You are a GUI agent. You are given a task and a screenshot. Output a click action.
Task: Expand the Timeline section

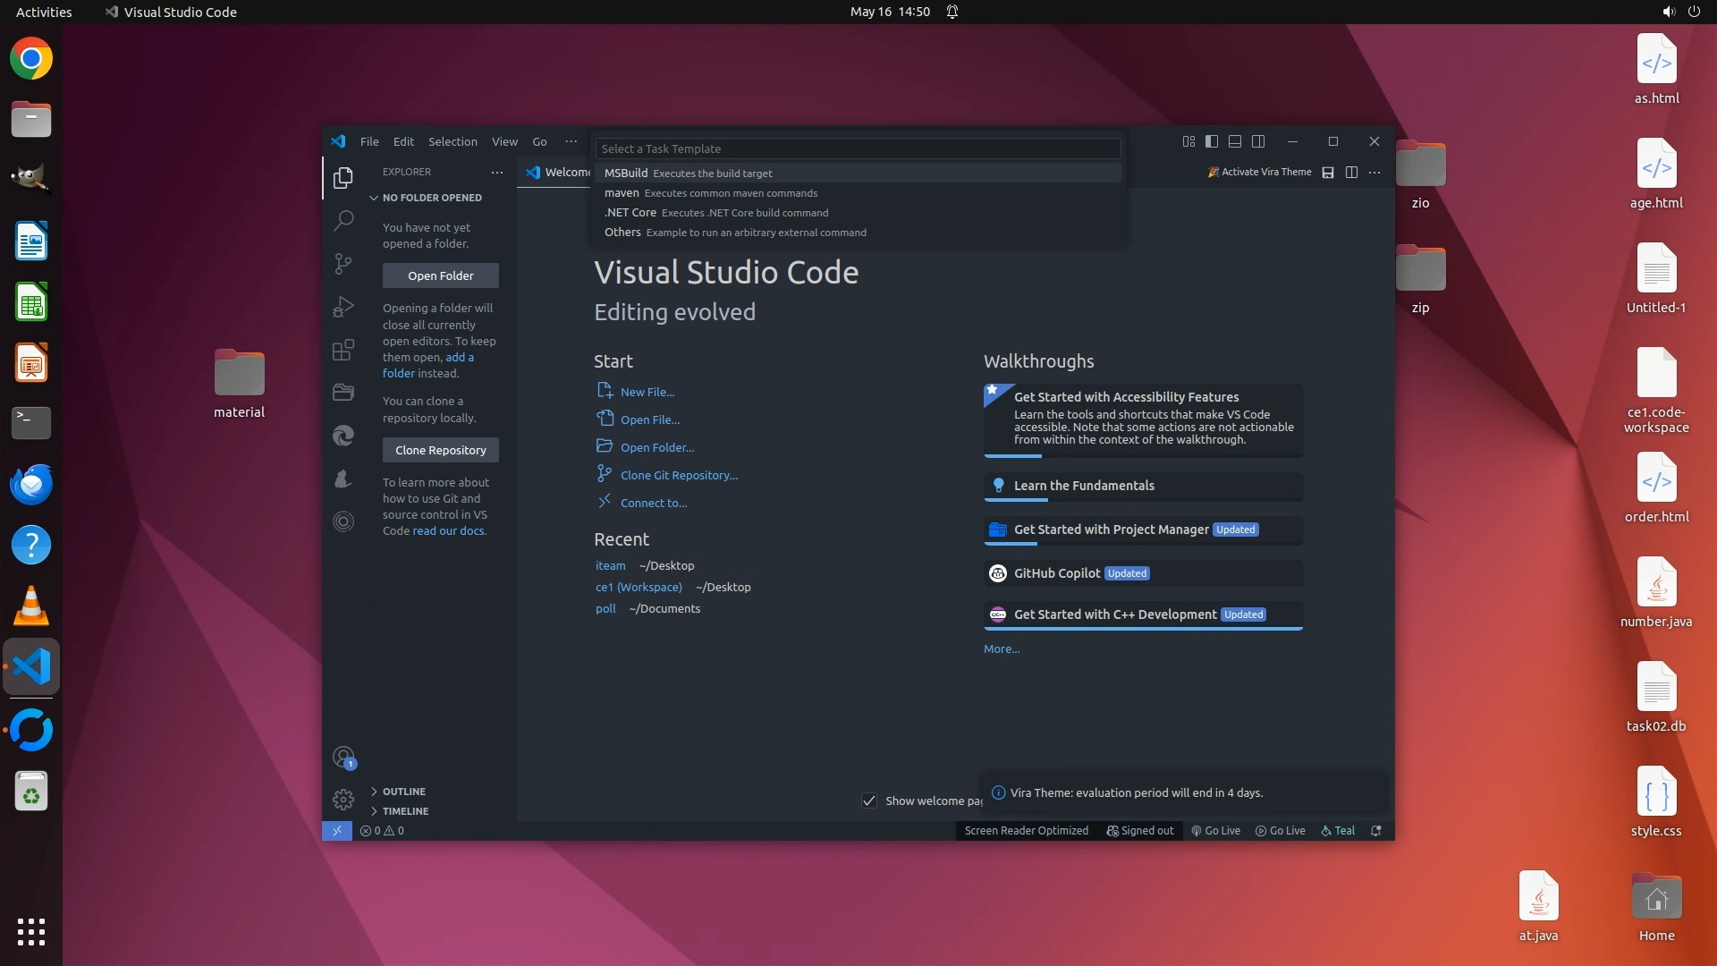tap(405, 811)
